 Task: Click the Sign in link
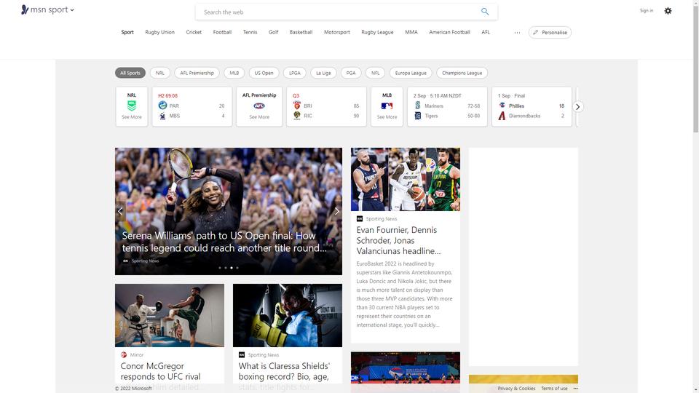647,11
